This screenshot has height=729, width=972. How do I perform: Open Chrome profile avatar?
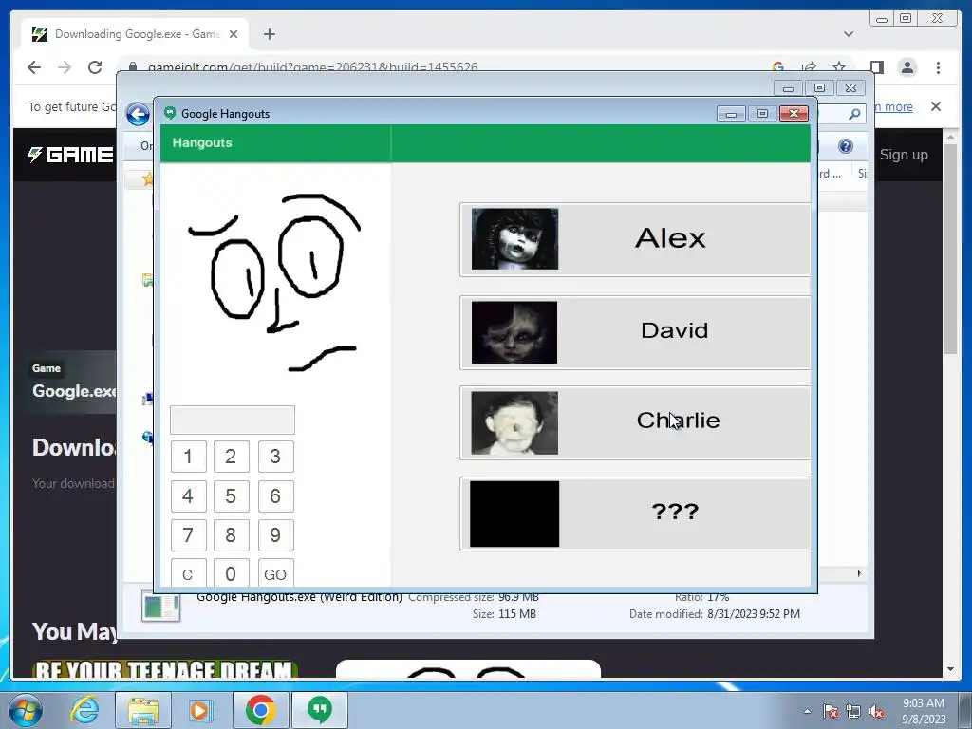[x=907, y=67]
